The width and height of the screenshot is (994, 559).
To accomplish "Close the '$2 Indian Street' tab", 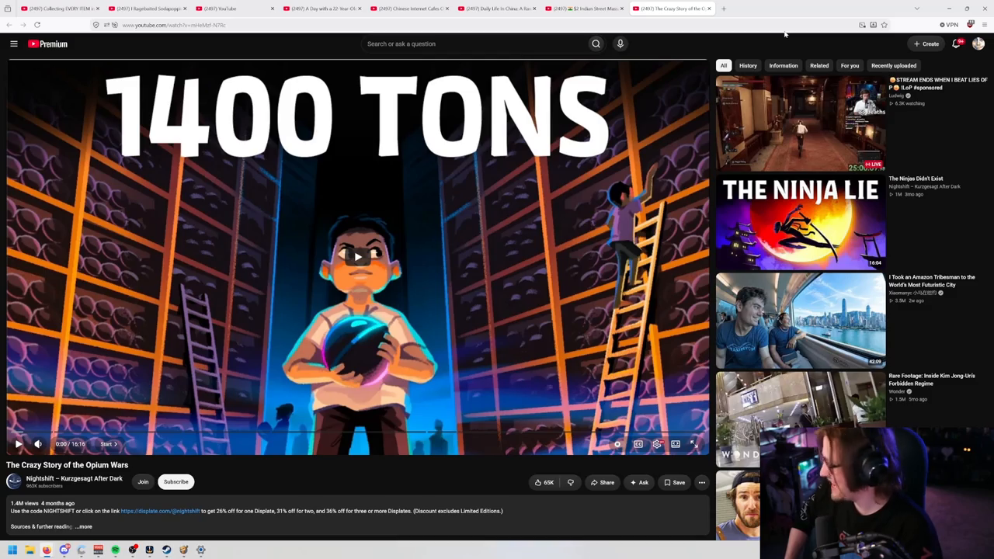I will 622,9.
